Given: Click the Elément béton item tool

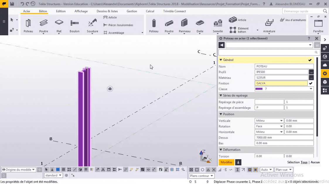Looking at the screenshot, I should [239, 30].
